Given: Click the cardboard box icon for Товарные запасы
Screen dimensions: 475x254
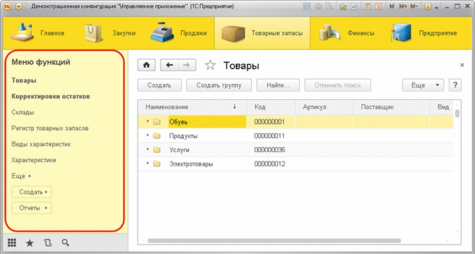Looking at the screenshot, I should coord(233,33).
